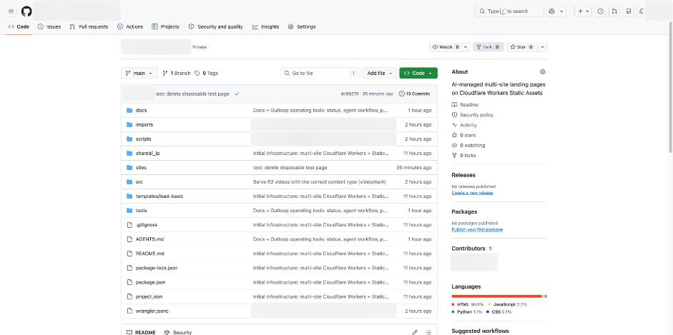Select Security tab below file list
The image size is (673, 335).
point(178,332)
